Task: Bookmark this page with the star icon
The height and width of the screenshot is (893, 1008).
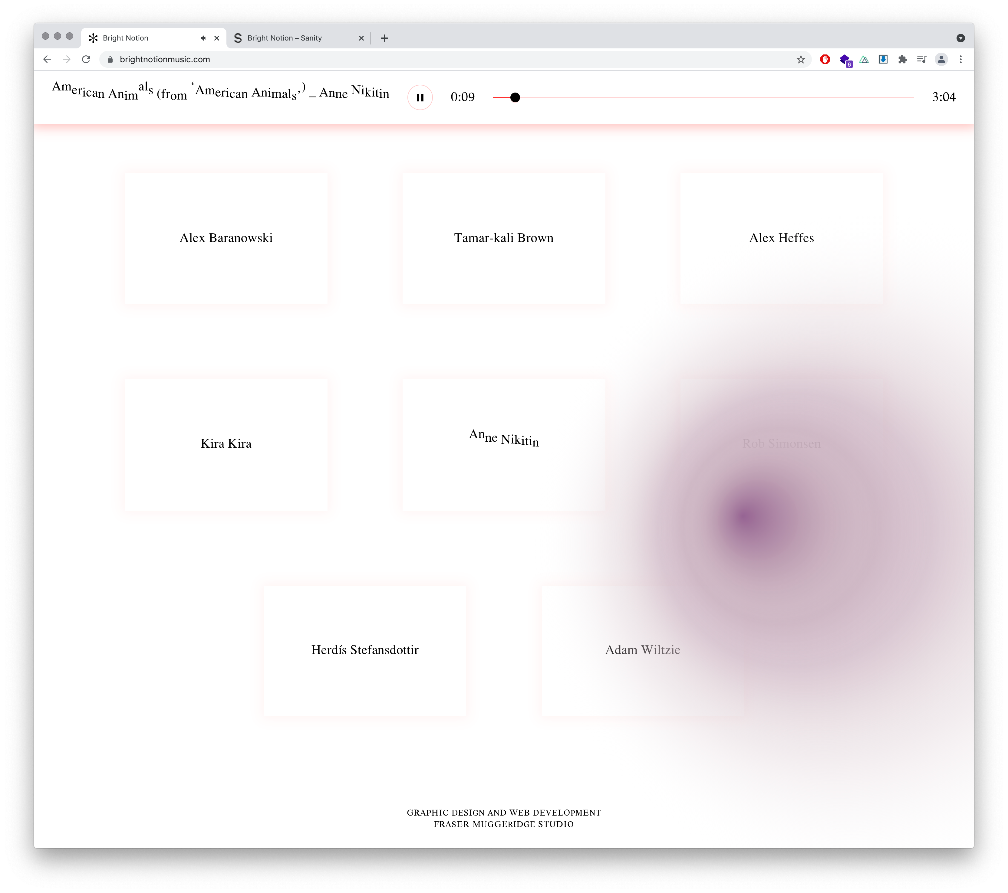Action: (800, 60)
